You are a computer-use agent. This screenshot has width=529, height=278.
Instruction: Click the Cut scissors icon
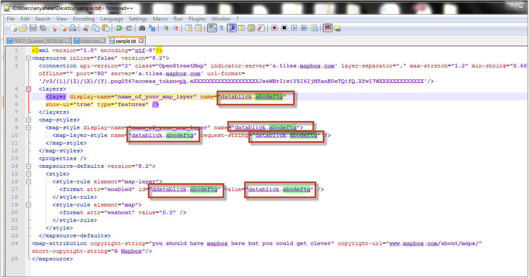(86, 28)
